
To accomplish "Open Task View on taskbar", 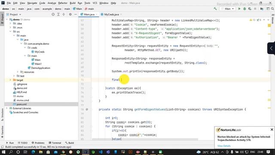I will click(25, 152).
